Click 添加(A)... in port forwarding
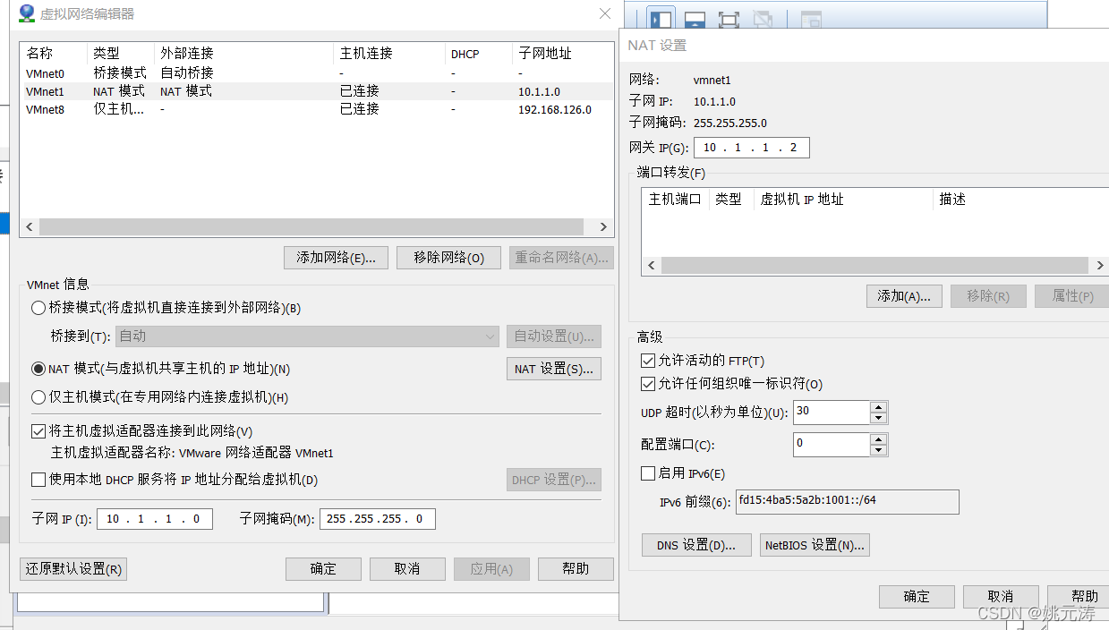 pos(904,296)
